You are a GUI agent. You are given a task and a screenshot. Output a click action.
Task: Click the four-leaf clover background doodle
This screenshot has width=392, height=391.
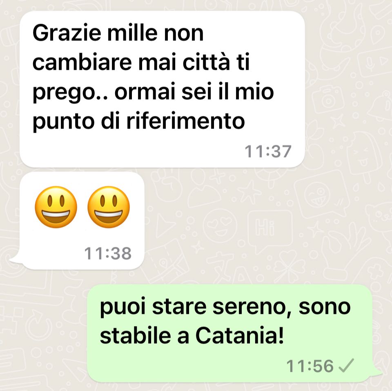[x=290, y=266]
